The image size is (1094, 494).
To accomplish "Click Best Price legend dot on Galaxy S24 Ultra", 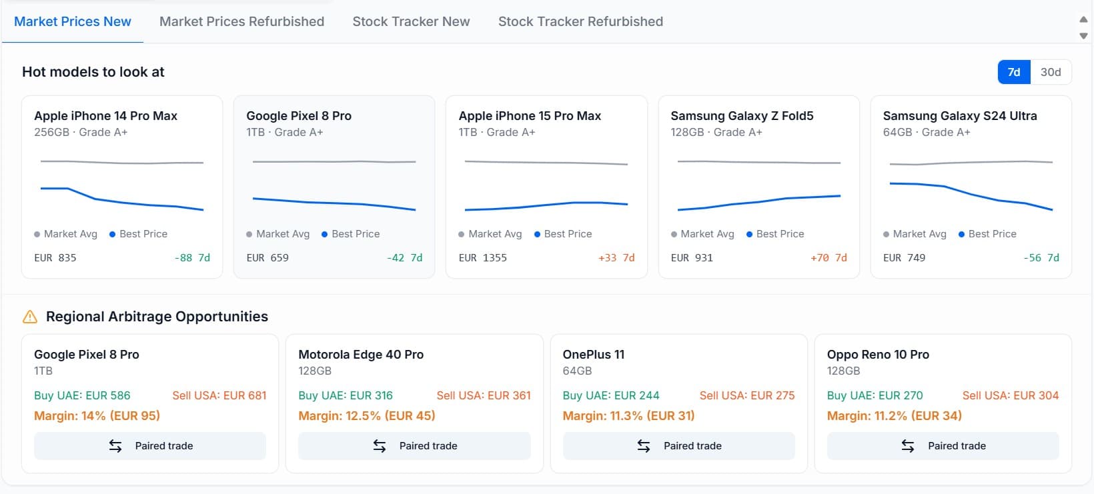I will 961,235.
